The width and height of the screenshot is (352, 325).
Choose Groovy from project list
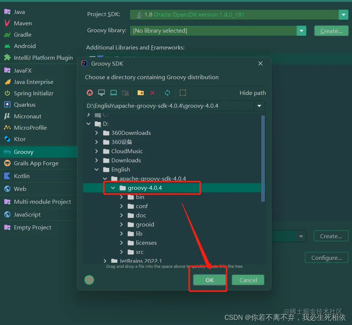coord(38,152)
